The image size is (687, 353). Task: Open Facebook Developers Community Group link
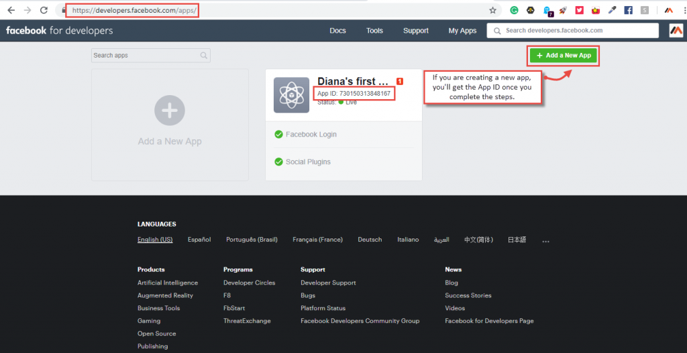[360, 321]
